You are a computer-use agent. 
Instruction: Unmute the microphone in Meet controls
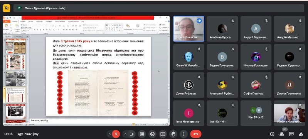[116, 134]
